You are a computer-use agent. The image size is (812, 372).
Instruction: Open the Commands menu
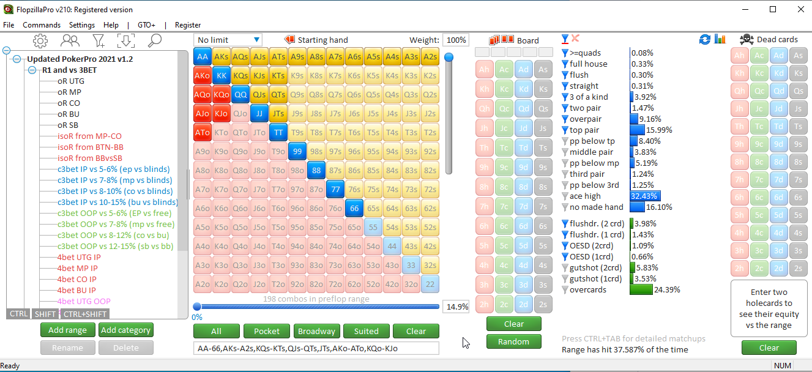coord(42,25)
